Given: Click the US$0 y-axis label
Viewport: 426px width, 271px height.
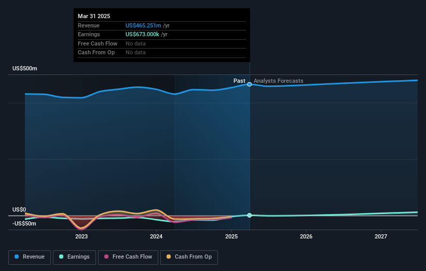Looking at the screenshot, I should [x=19, y=210].
